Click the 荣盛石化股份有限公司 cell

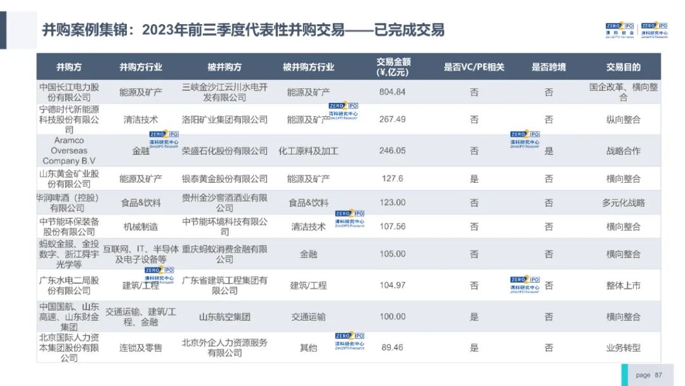pyautogui.click(x=225, y=151)
